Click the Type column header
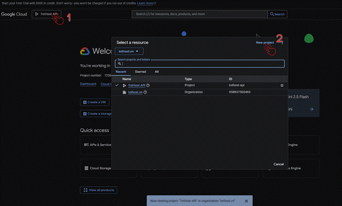 click(188, 79)
